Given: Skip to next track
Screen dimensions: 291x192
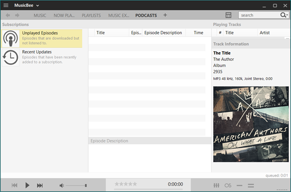Looking at the screenshot, I should (40, 185).
